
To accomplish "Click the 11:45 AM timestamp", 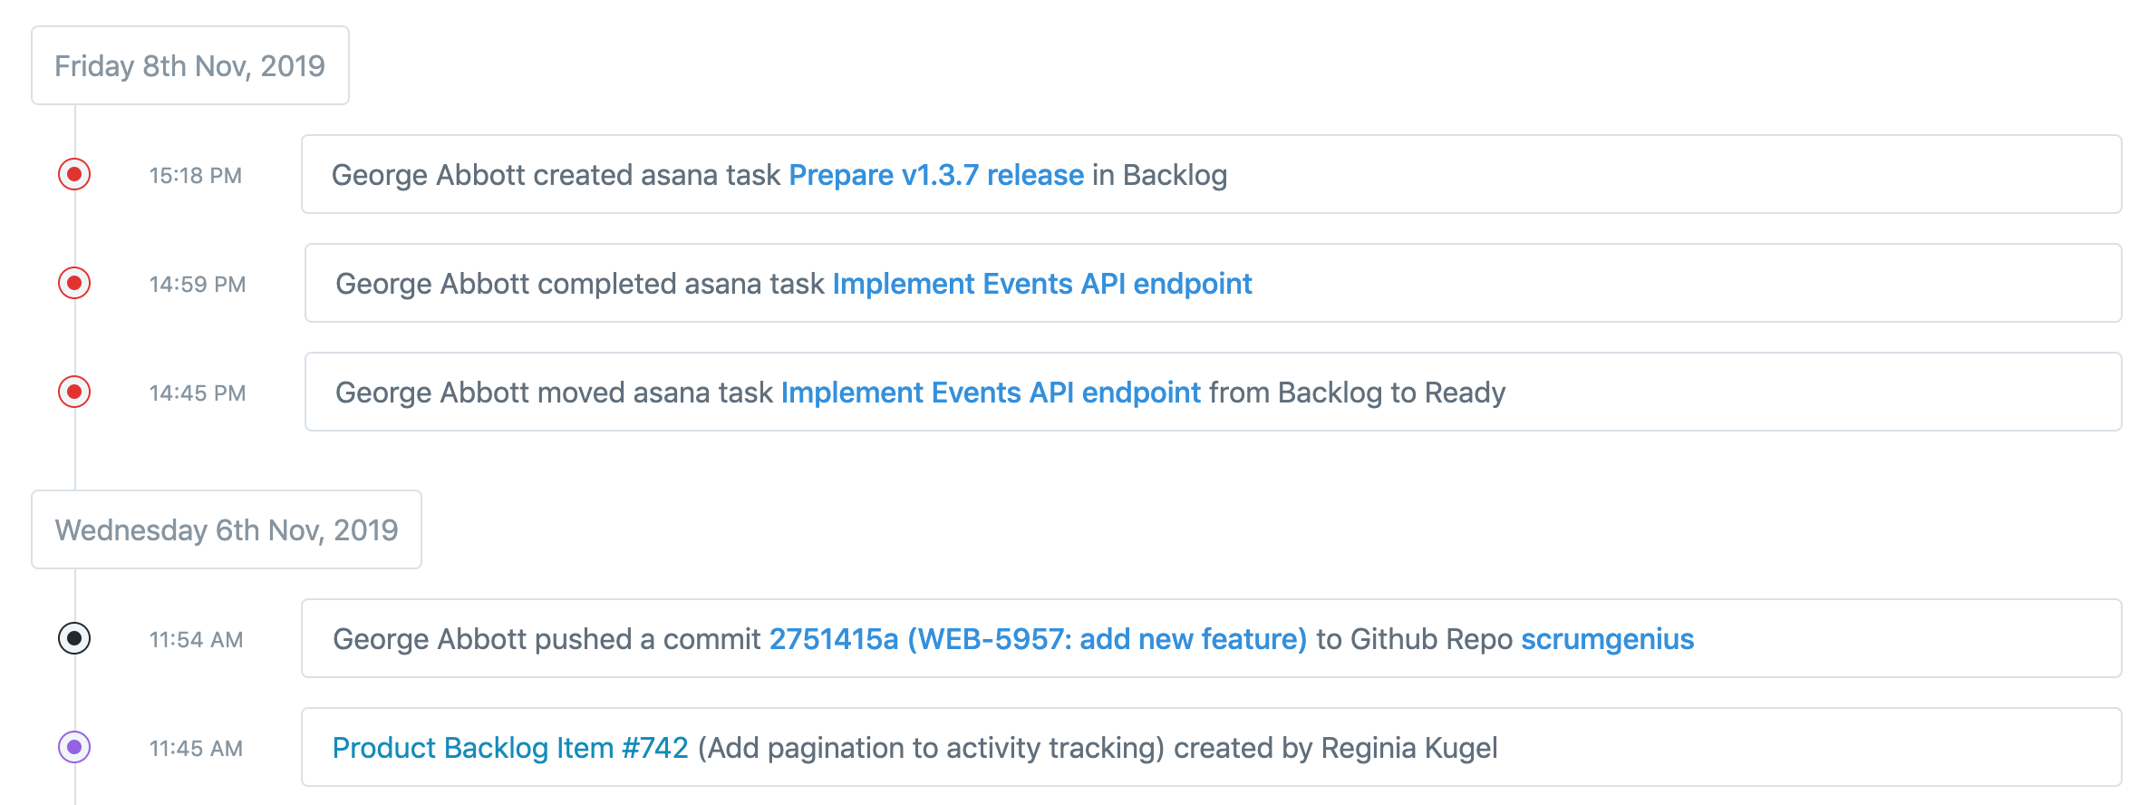I will pos(196,749).
